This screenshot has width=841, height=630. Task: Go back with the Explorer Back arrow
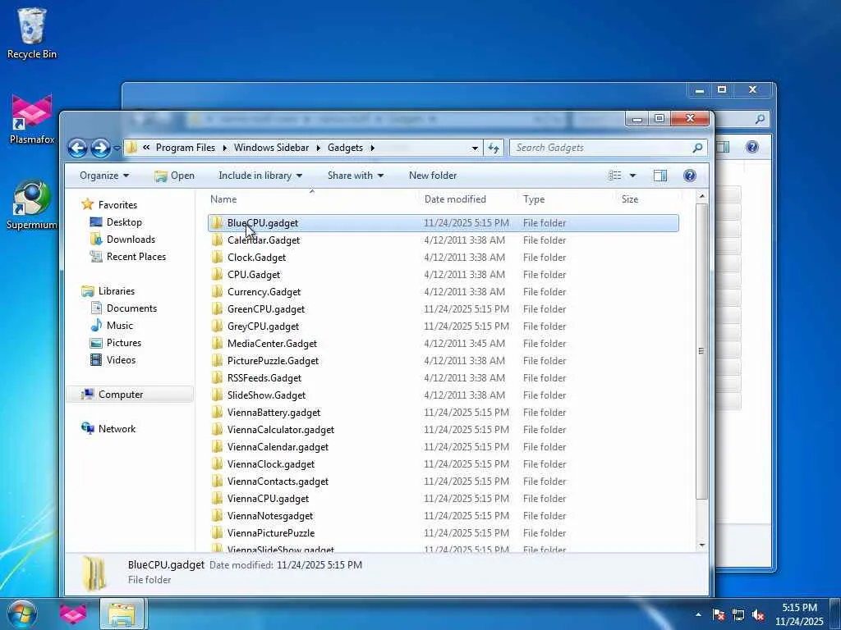coord(78,148)
